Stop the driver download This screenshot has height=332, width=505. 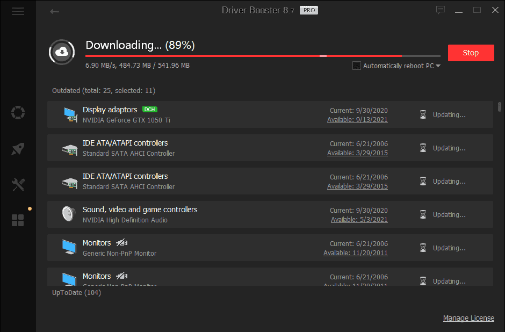471,53
